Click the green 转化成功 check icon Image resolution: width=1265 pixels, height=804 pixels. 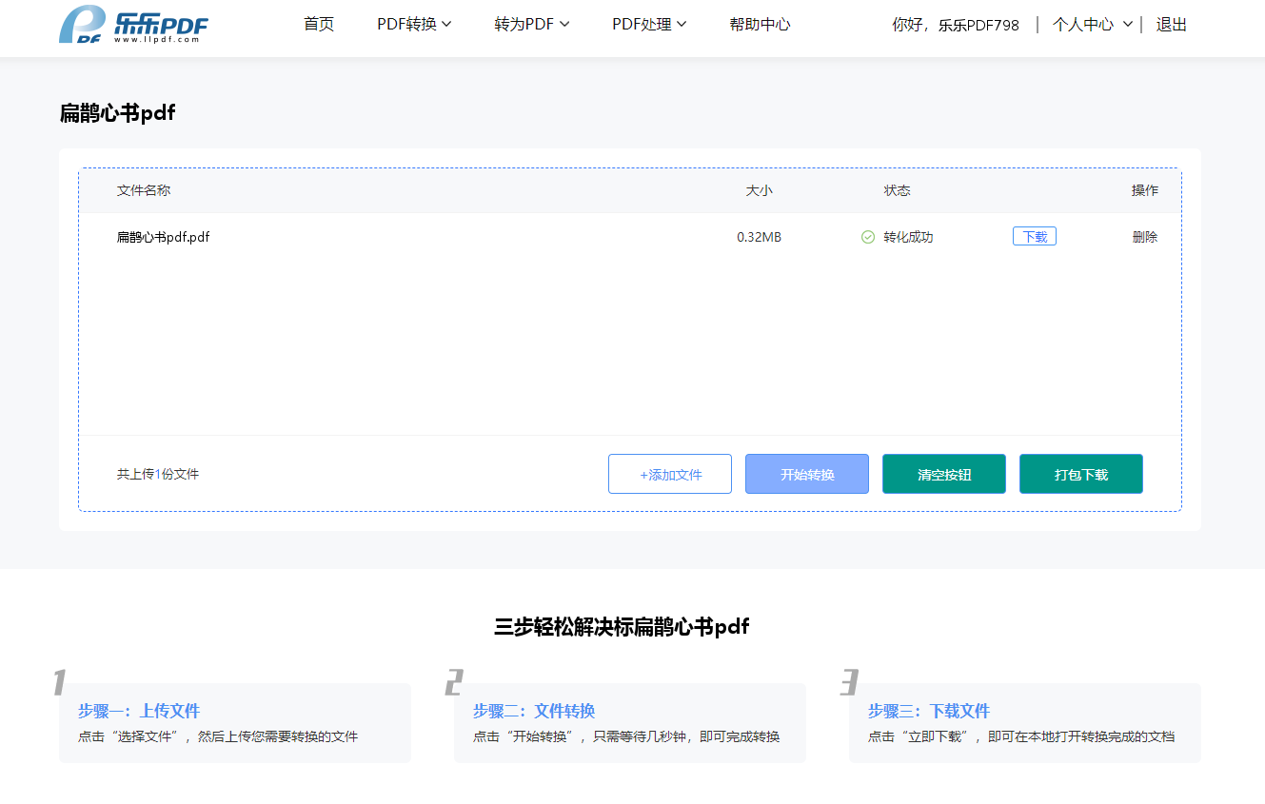point(868,237)
